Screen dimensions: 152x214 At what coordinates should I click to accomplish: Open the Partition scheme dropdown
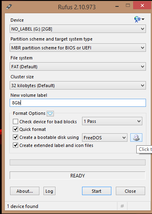[x=78, y=48]
